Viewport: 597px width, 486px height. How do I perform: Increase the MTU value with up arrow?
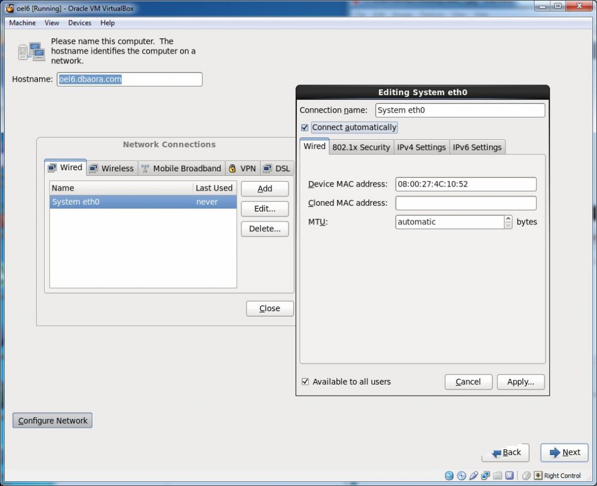point(508,219)
